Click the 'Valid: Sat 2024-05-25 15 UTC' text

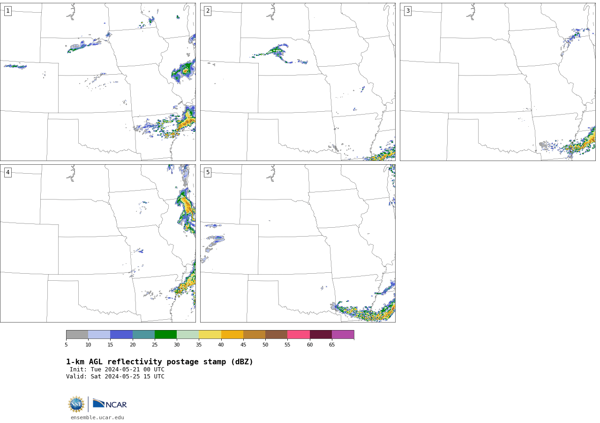point(115,377)
